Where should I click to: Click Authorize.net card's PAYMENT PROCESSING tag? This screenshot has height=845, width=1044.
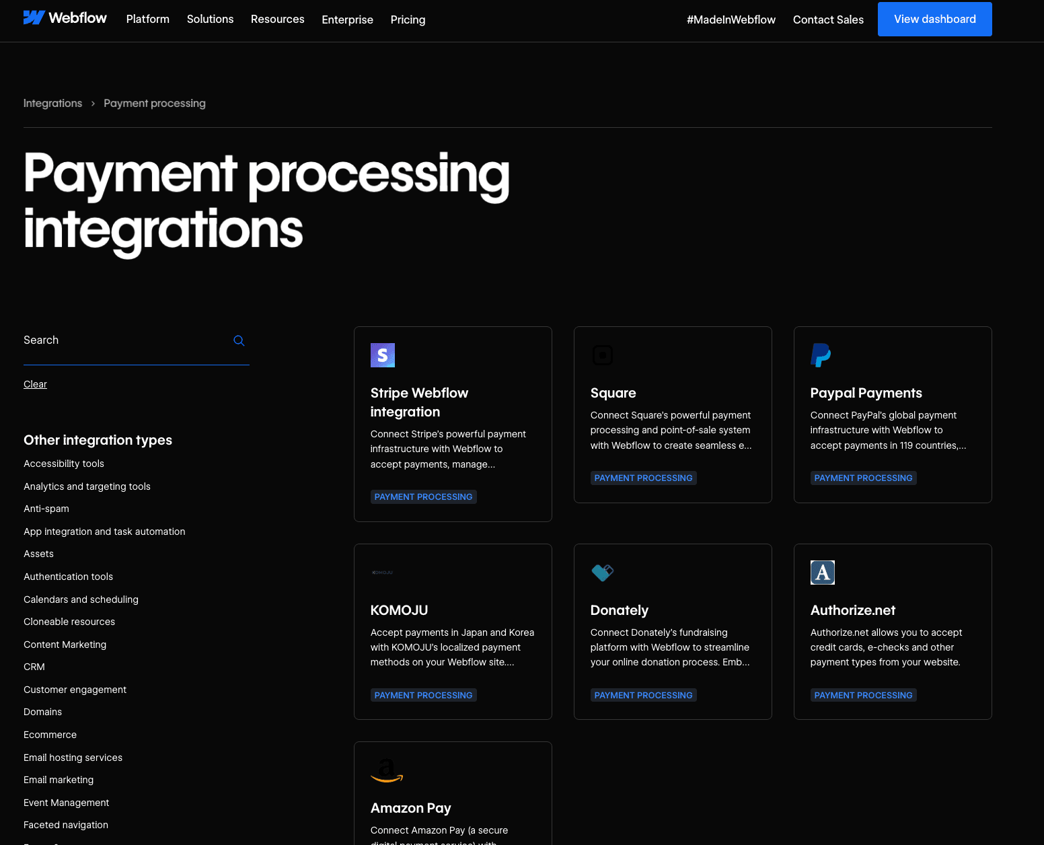863,695
